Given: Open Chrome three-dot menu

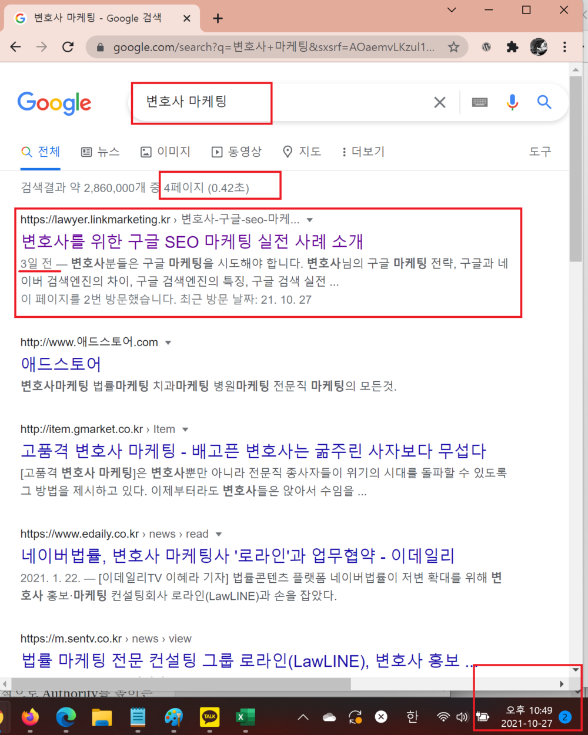Looking at the screenshot, I should click(564, 47).
